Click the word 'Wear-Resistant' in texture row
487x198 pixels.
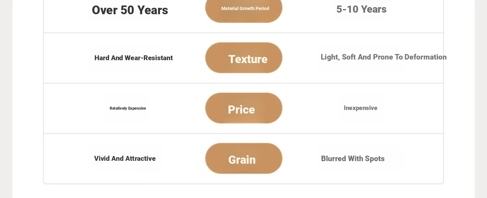pos(149,58)
